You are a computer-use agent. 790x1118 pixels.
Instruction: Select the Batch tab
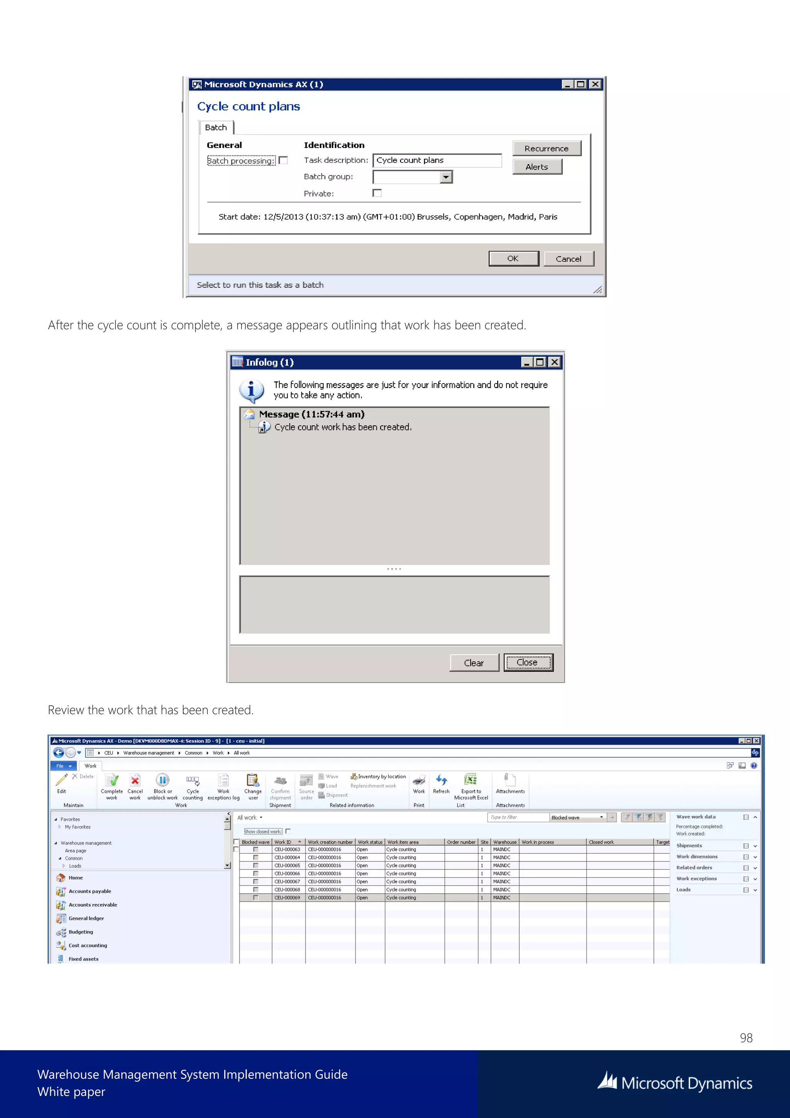216,127
